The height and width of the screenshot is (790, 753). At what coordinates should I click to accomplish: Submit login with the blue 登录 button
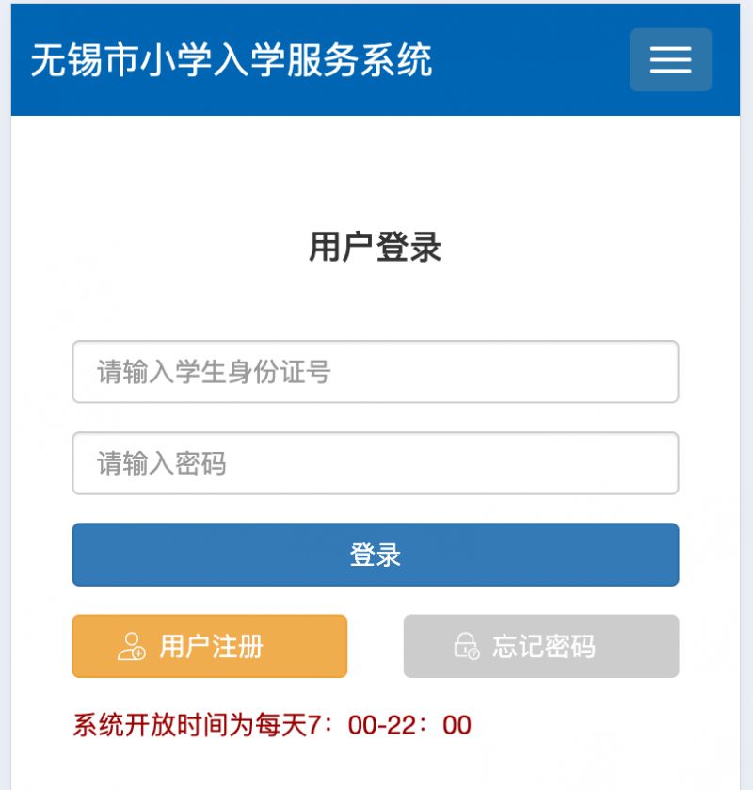pos(376,555)
